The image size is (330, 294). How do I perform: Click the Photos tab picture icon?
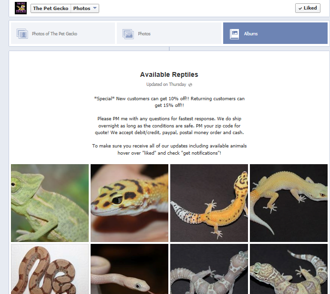128,34
